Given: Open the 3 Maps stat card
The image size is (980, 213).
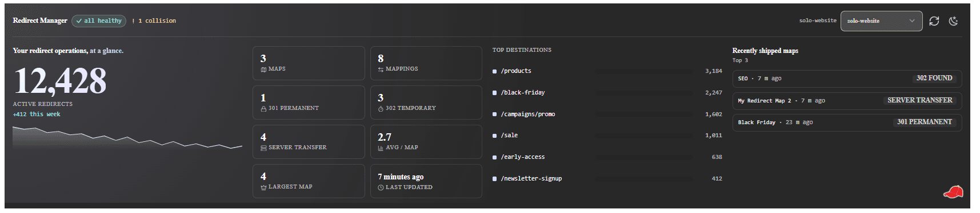Looking at the screenshot, I should point(309,63).
